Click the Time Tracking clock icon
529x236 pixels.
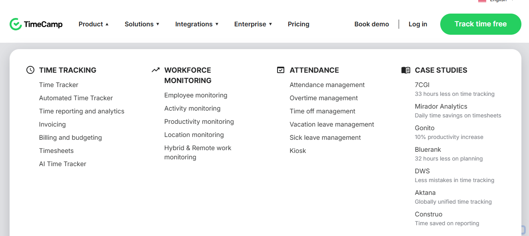30,70
